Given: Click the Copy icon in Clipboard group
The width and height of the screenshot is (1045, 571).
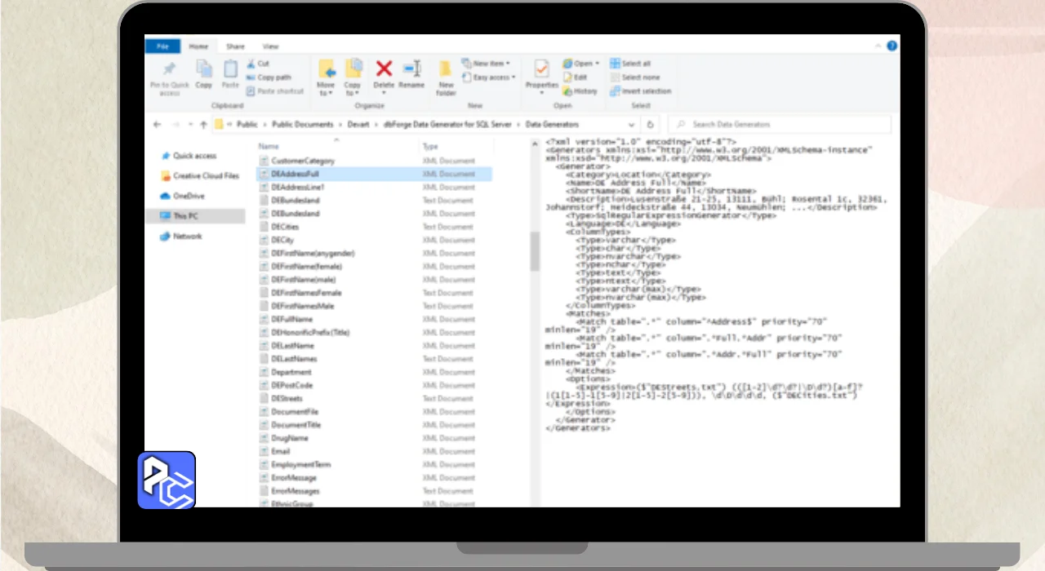Looking at the screenshot, I should pyautogui.click(x=203, y=70).
